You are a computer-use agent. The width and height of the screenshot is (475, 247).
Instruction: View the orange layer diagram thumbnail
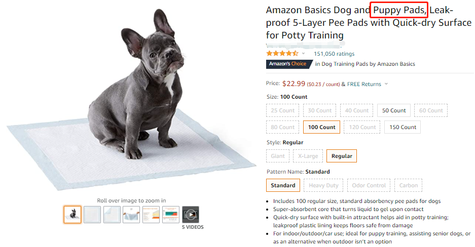pyautogui.click(x=151, y=215)
